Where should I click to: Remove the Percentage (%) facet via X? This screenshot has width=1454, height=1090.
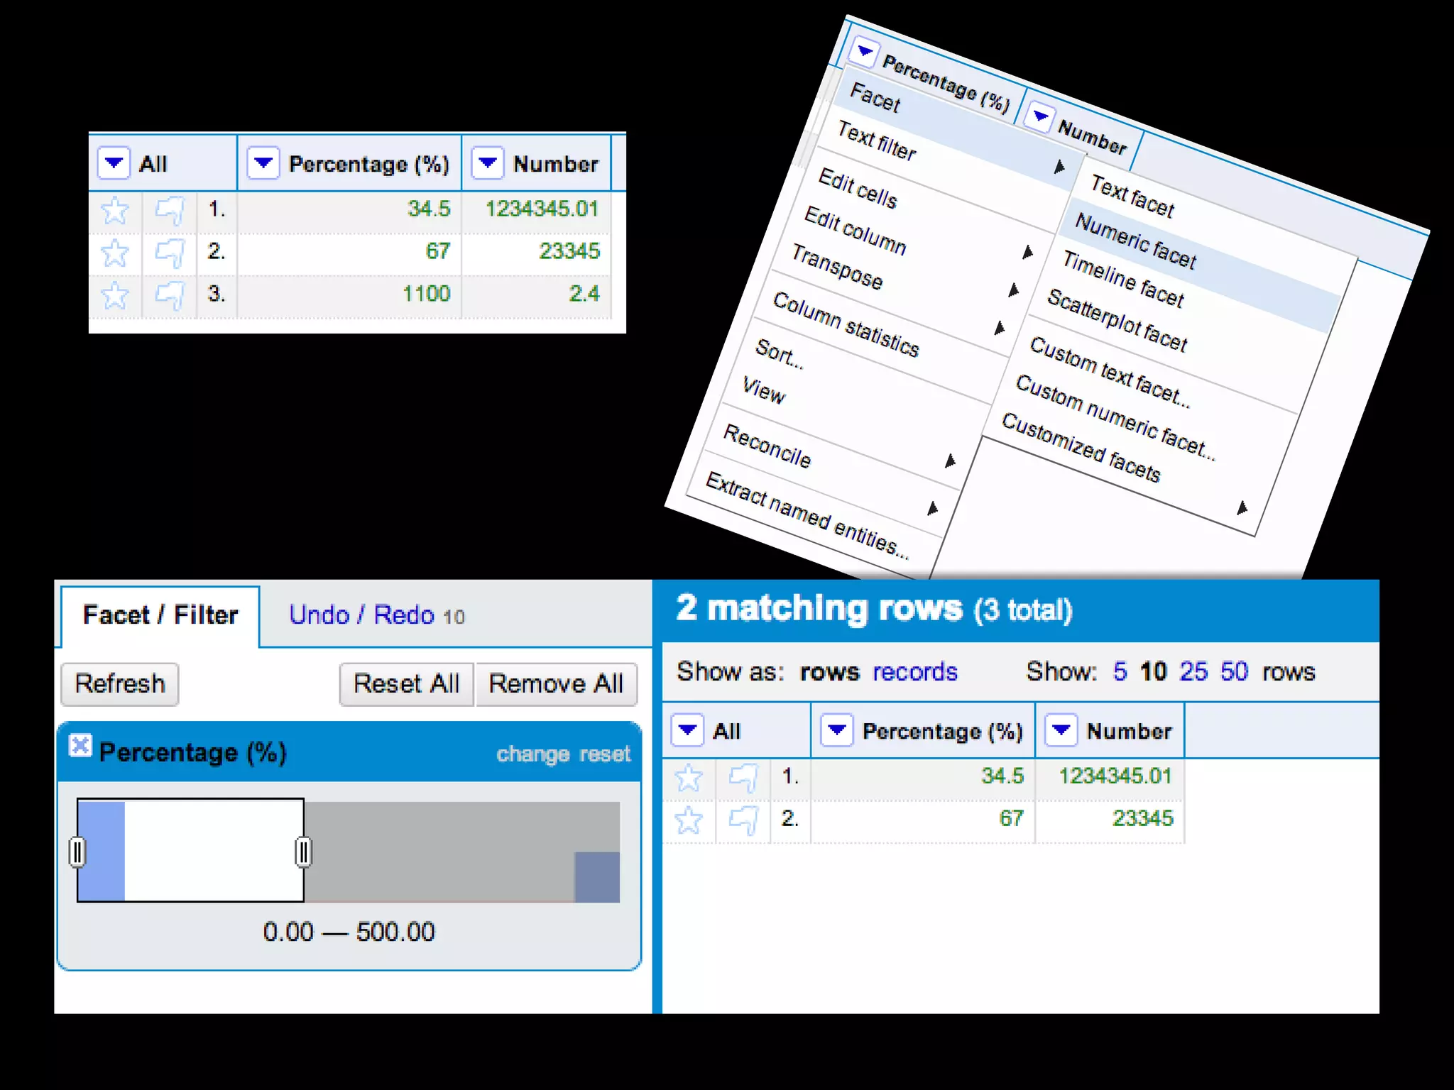pos(80,746)
